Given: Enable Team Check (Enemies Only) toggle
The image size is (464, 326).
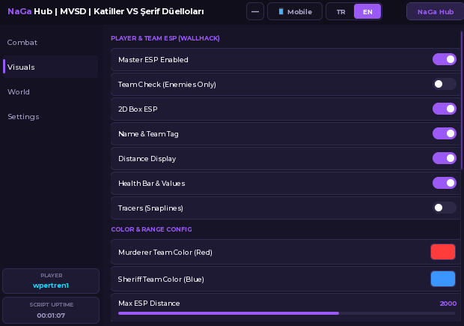Looking at the screenshot, I should (445, 84).
